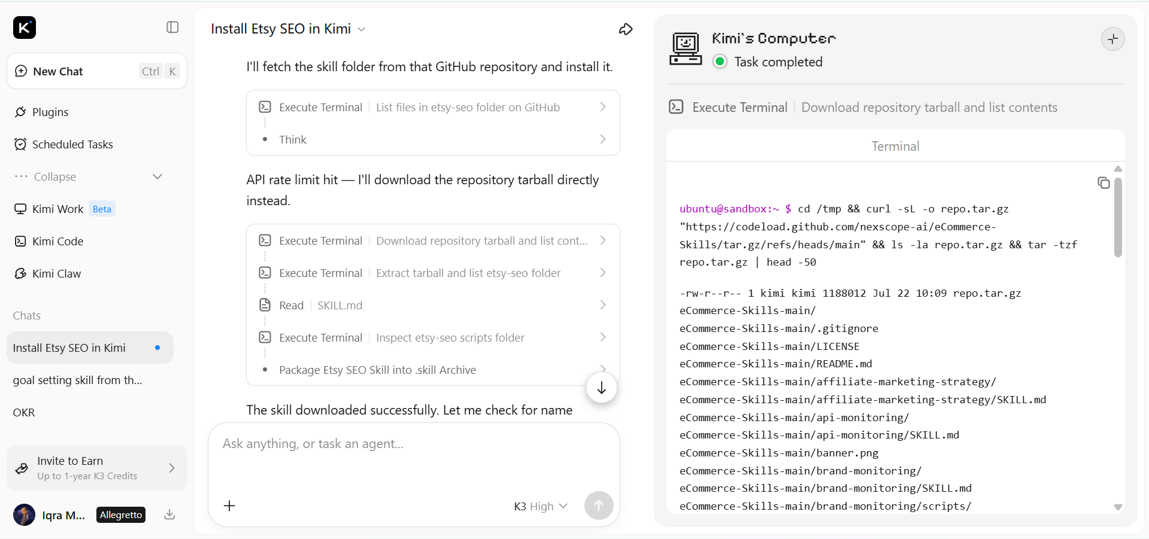Expand 'Download repository tarball' step in chat
This screenshot has width=1149, height=539.
point(433,240)
